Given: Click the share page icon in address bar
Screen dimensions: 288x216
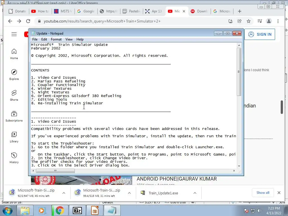Looking at the screenshot, I should click(240, 21).
